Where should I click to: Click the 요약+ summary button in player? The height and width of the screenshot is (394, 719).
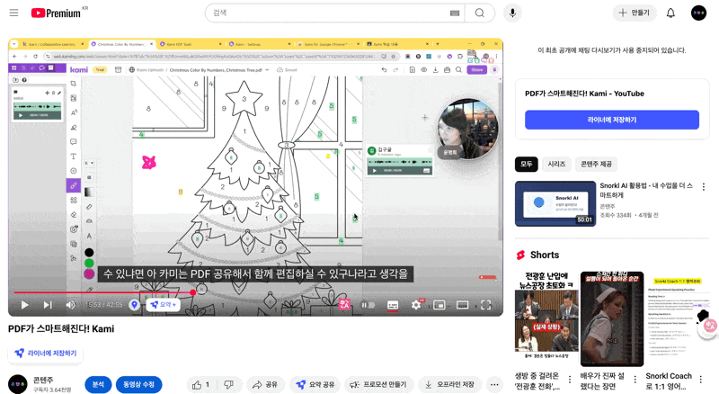[163, 304]
